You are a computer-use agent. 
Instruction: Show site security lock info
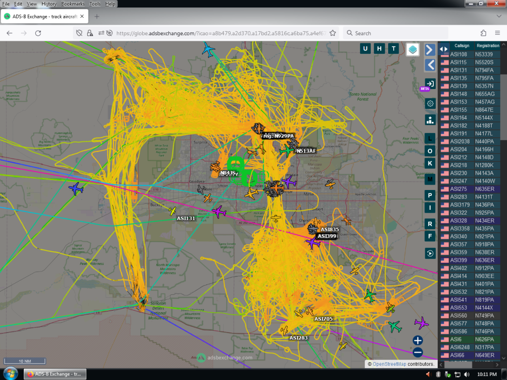pos(90,33)
